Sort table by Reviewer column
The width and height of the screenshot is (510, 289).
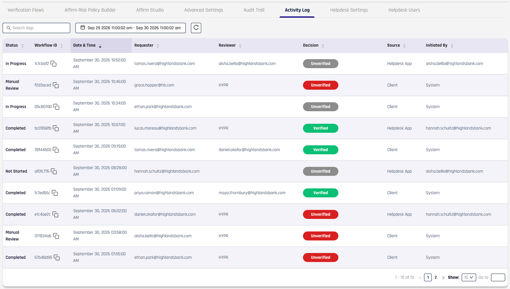(240, 46)
